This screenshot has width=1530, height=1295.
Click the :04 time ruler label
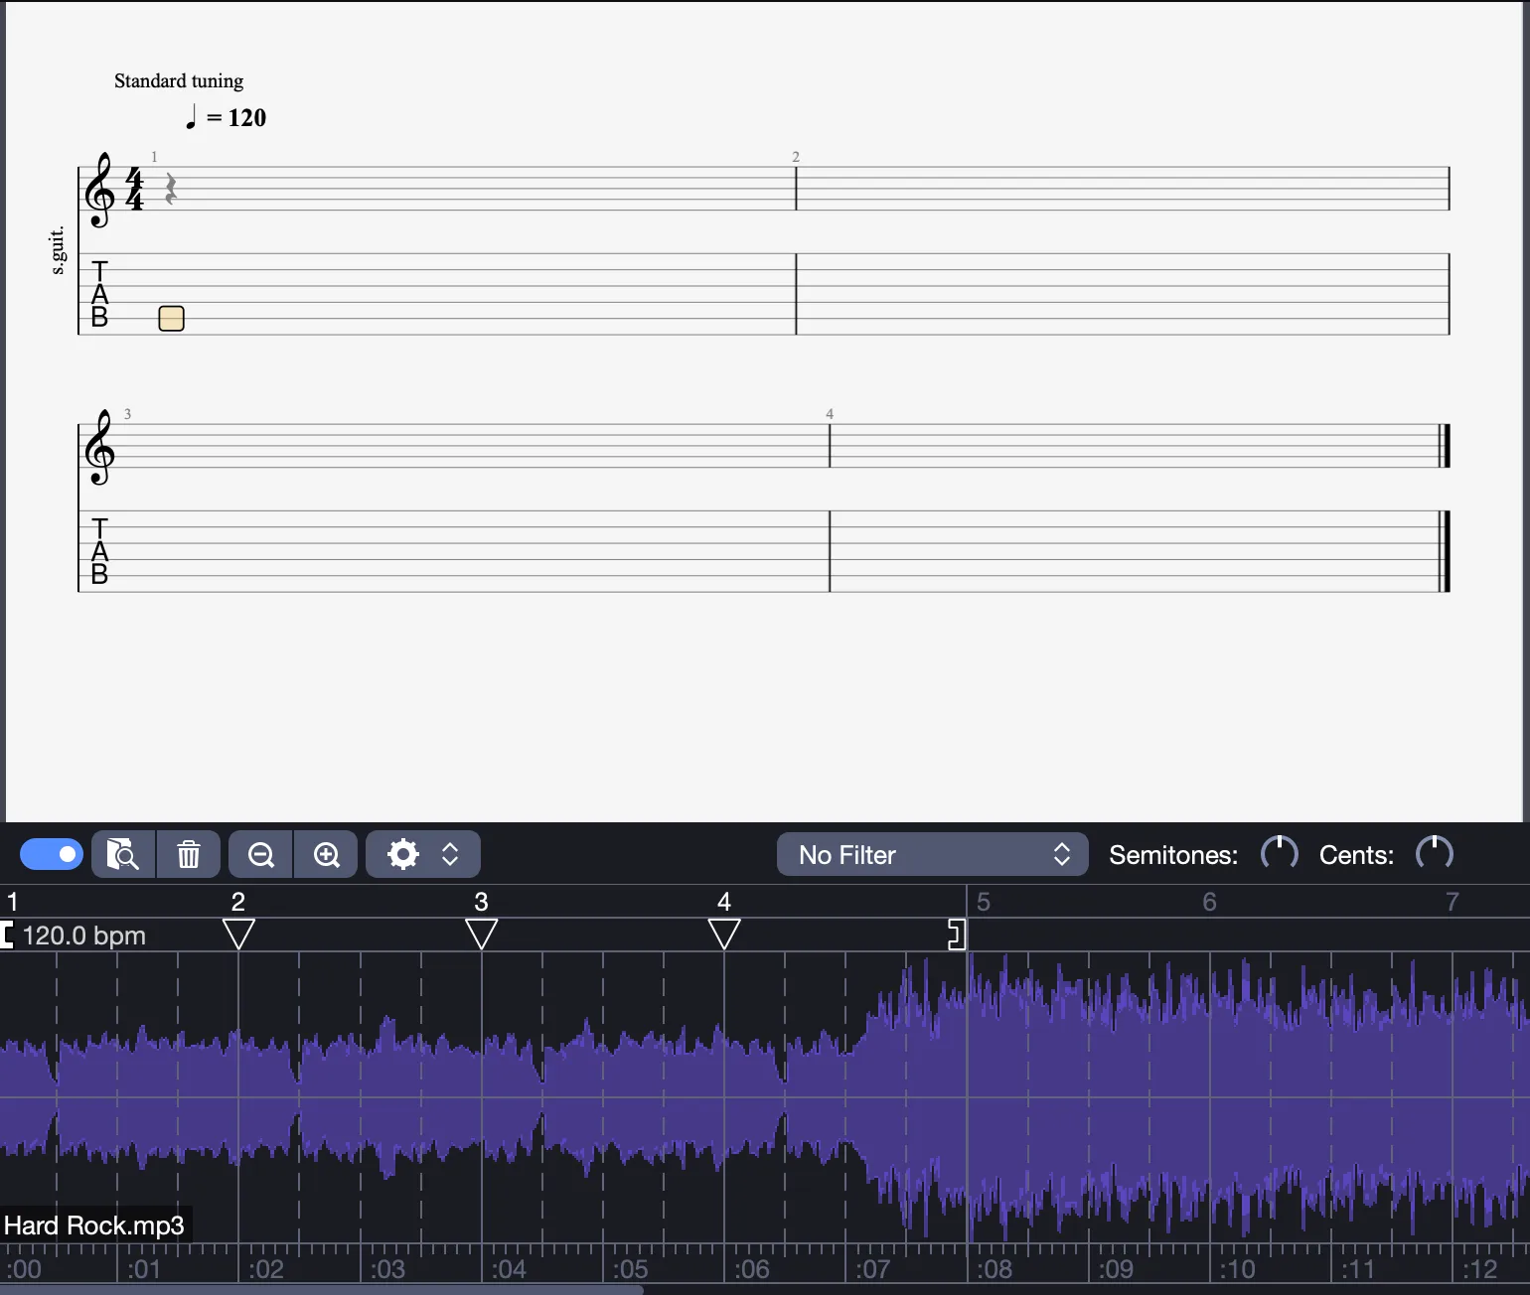point(509,1269)
